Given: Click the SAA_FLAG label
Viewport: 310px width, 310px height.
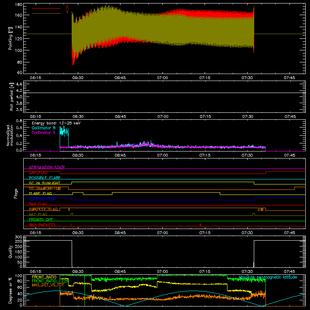Looking at the screenshot, I should [x=38, y=204].
